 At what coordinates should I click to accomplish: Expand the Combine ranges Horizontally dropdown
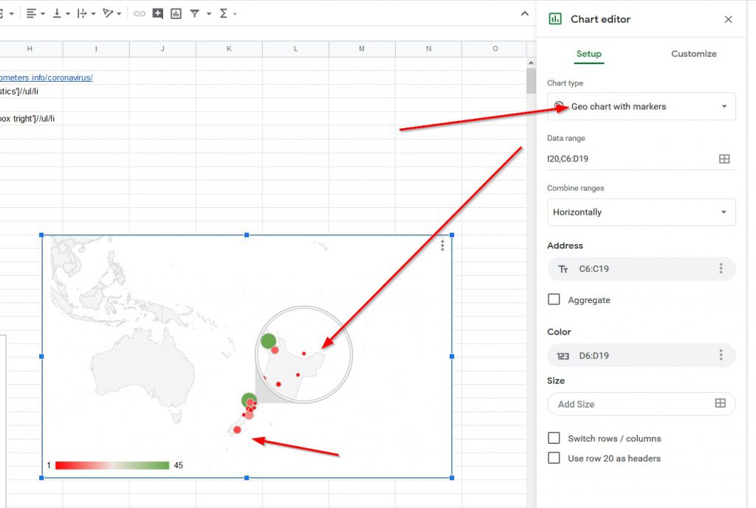click(641, 212)
